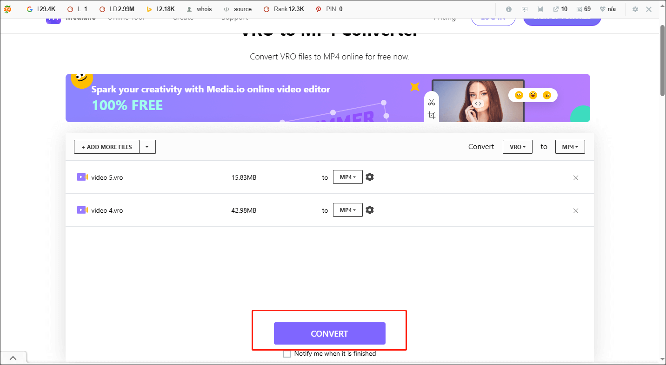View page source from SEOquake bar
The height and width of the screenshot is (365, 666).
pyautogui.click(x=238, y=9)
